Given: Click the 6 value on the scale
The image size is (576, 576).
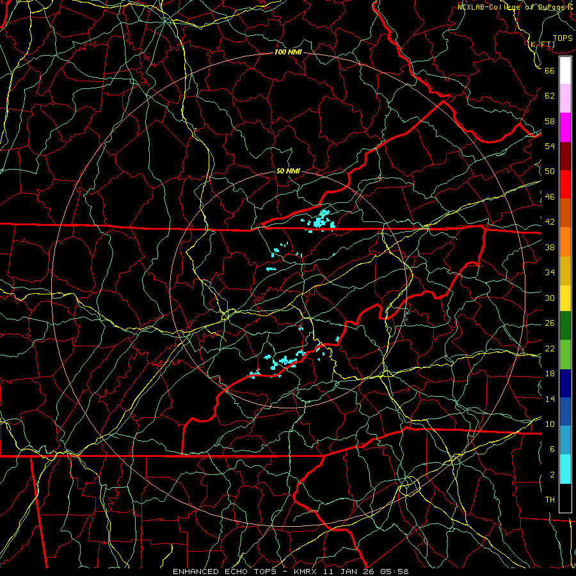Looking at the screenshot, I should 552,449.
